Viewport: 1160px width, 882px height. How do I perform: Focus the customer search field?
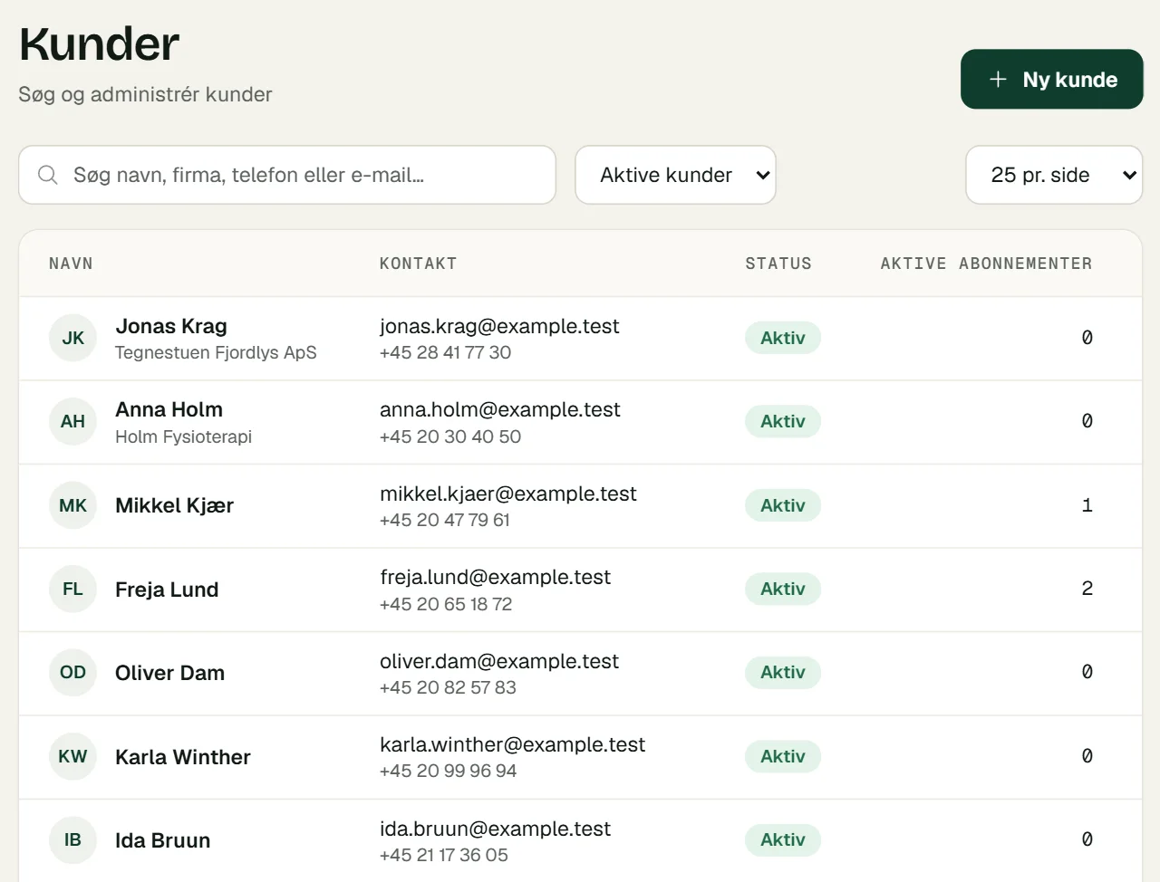coord(287,175)
